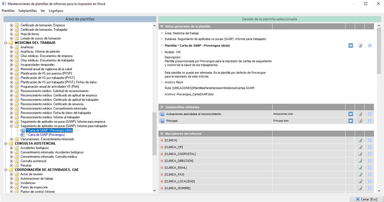Viewport: 384px width, 202px height.
Task: Show info for [CLINICA_EMAIL] marker
Action: click(x=370, y=168)
